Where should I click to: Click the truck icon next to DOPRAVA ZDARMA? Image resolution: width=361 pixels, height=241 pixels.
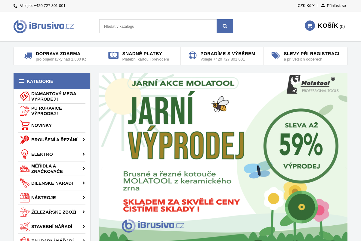(28, 56)
